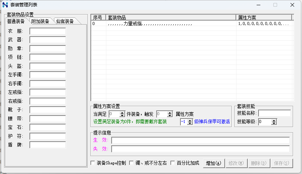Increase the 当满足 equipment count spinner
The width and height of the screenshot is (302, 174).
122,113
